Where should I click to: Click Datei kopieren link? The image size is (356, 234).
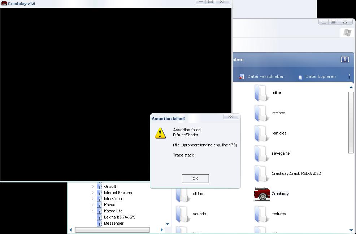[320, 76]
